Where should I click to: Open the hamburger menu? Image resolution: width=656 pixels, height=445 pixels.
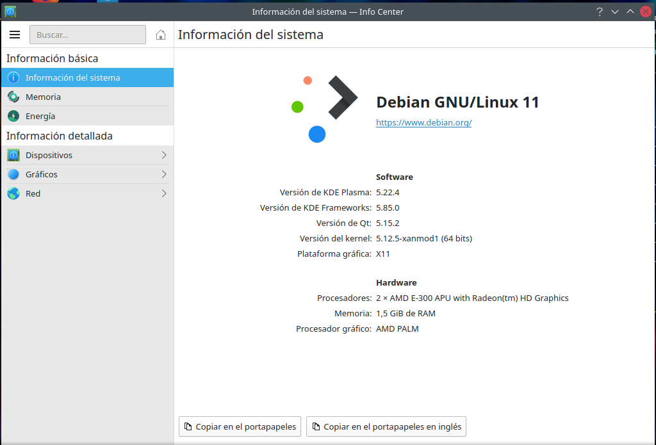click(15, 35)
